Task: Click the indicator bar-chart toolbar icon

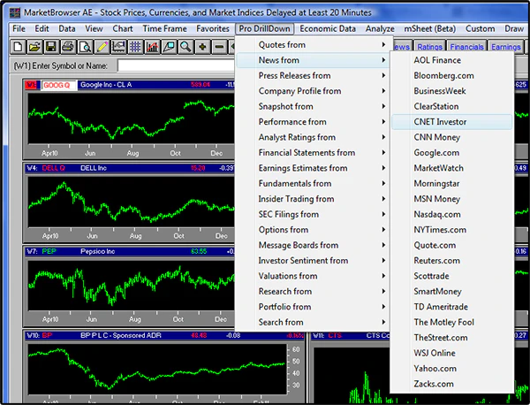Action: (153, 47)
